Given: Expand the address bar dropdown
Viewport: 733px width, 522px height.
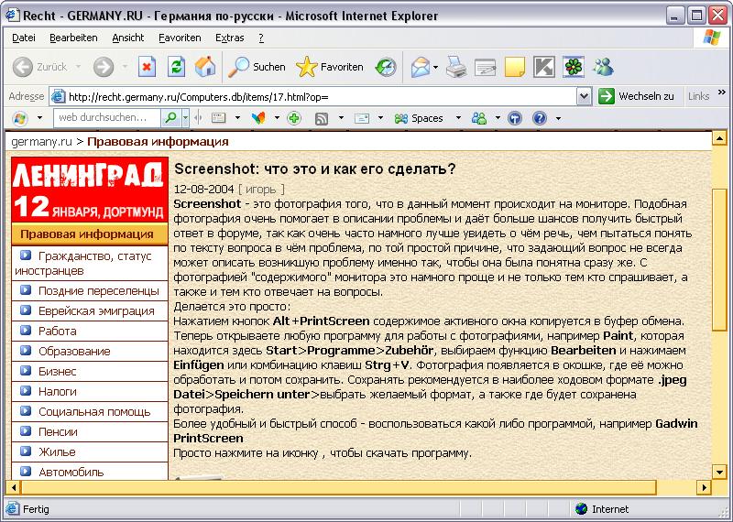Looking at the screenshot, I should [584, 97].
